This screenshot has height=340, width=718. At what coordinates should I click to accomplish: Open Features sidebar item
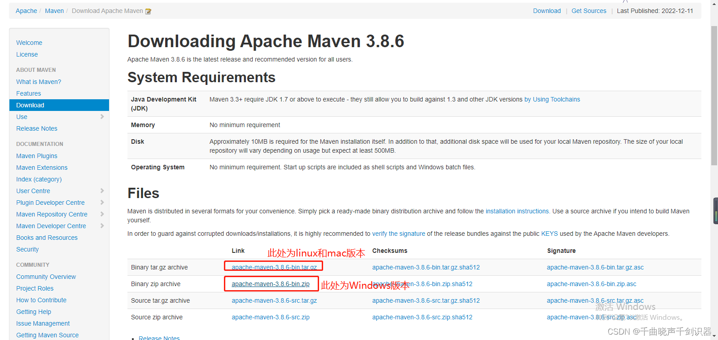pos(28,93)
